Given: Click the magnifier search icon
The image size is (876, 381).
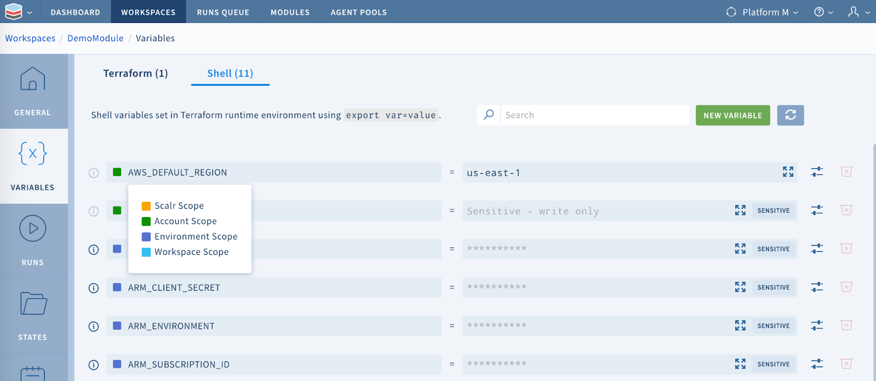Looking at the screenshot, I should point(489,115).
